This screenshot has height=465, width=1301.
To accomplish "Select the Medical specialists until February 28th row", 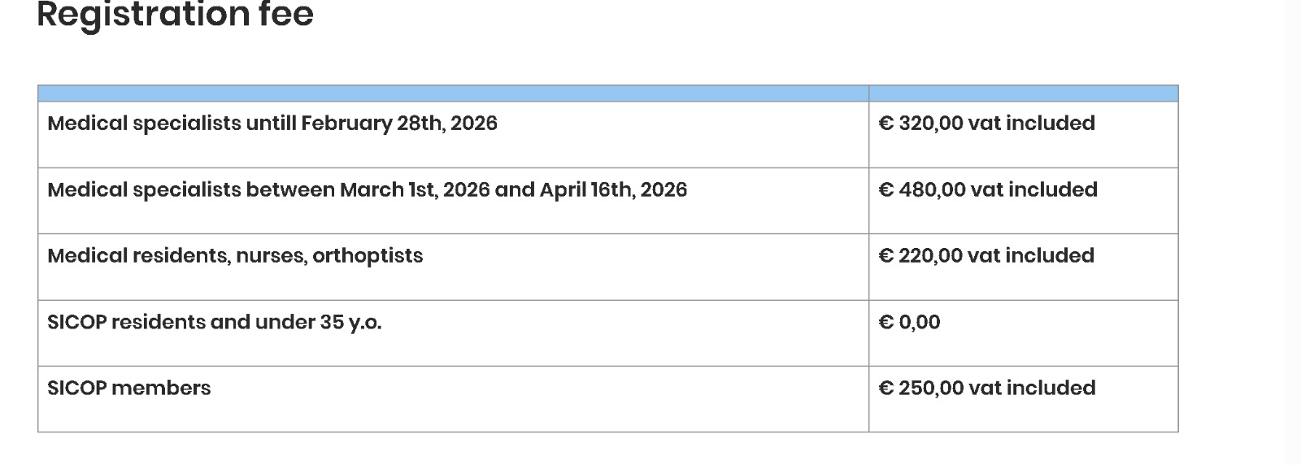I will (272, 124).
